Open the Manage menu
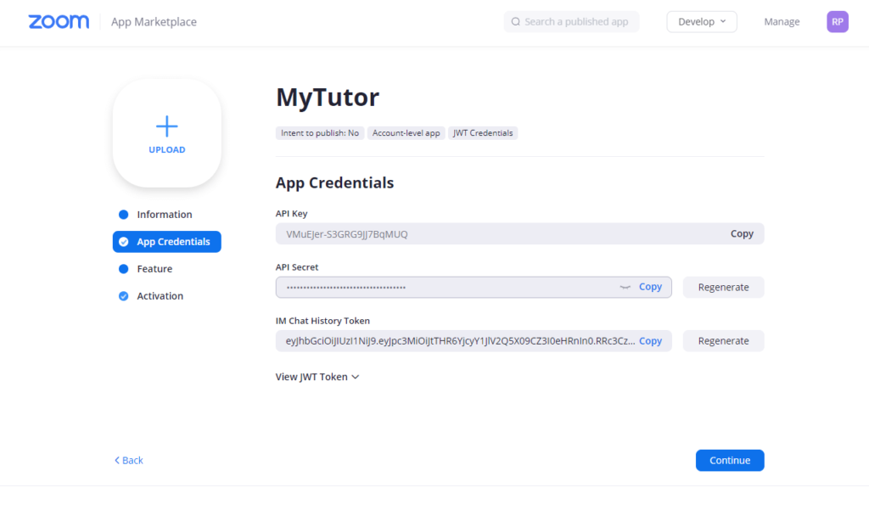This screenshot has width=869, height=510. [782, 21]
